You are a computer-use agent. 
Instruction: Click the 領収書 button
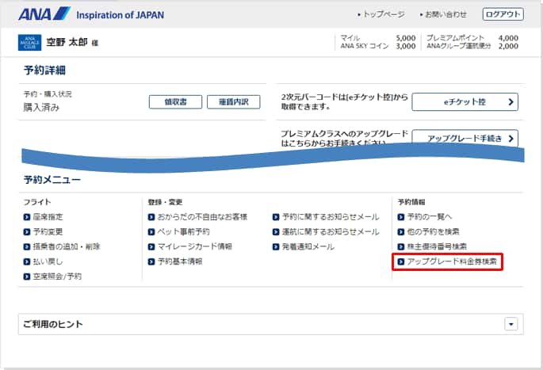171,101
